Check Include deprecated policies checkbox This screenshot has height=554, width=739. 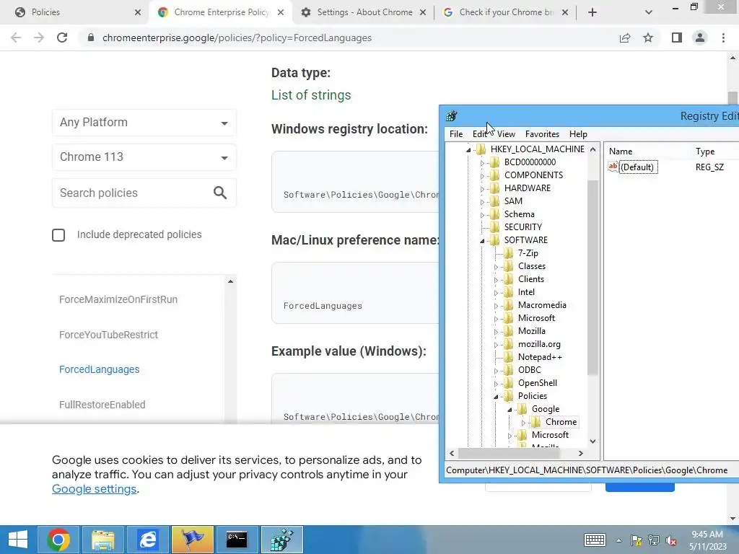58,235
